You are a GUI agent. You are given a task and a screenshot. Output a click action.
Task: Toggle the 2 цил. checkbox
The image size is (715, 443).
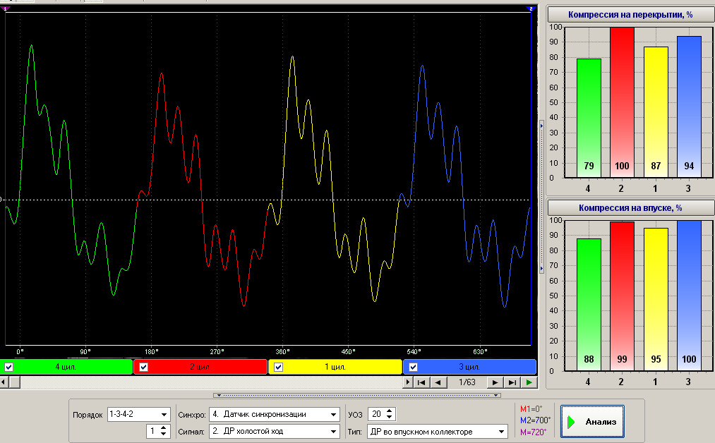(x=144, y=367)
